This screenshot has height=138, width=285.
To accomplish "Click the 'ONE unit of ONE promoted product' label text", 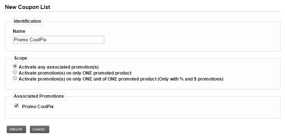I will [x=120, y=79].
